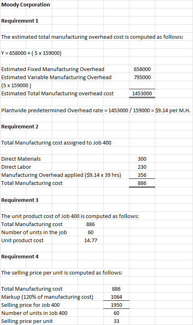Screen dimensions: 193x325
Task: Select 'Estimated Fixed Manufacturing Overhead' label
Action: [53, 69]
